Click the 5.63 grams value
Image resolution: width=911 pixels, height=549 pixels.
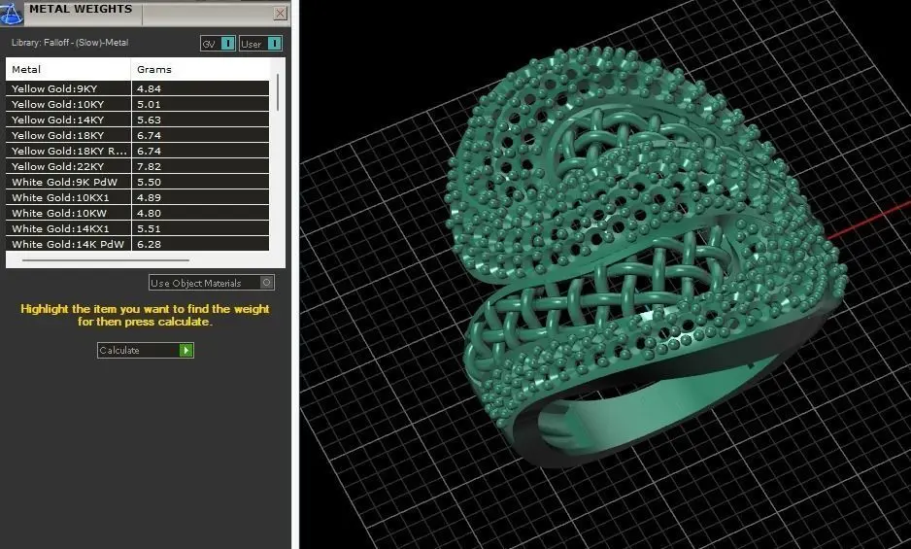pyautogui.click(x=149, y=120)
